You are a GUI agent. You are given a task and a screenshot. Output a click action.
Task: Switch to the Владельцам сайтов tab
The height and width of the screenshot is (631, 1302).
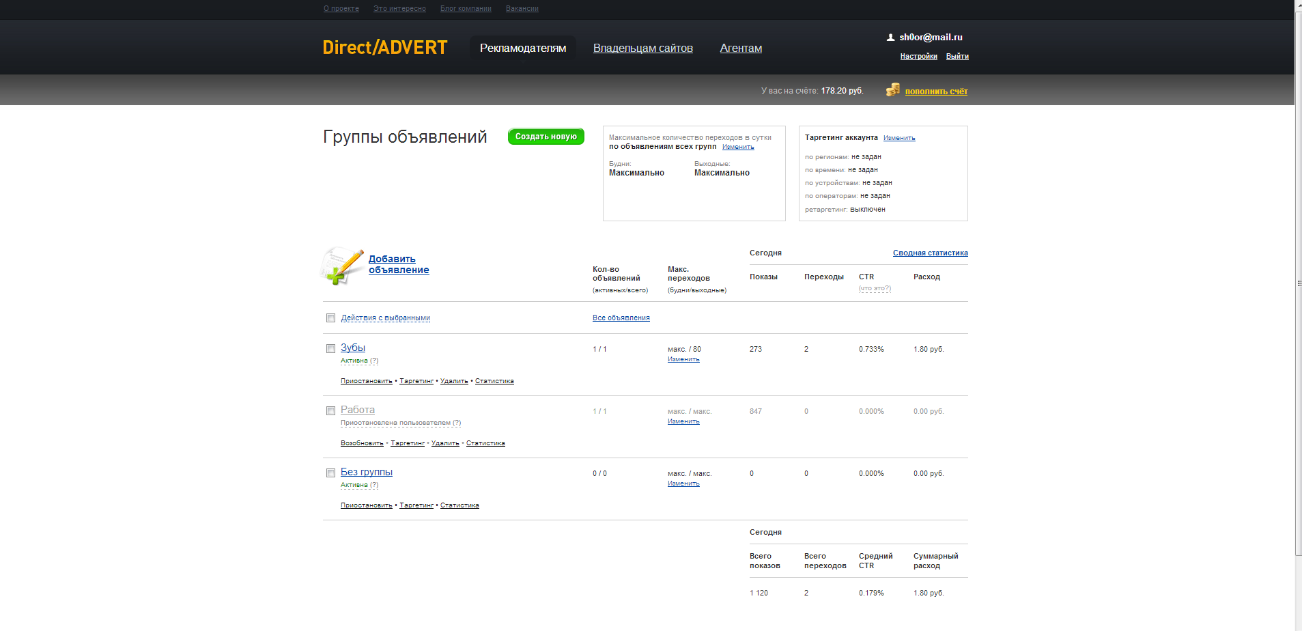point(642,48)
